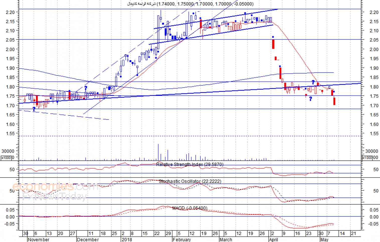The height and width of the screenshot is (242, 380).
Task: Click date label 13 on time axis
Action: pos(49,233)
